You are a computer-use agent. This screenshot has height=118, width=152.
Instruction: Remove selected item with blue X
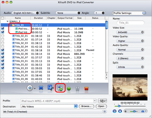41,88
